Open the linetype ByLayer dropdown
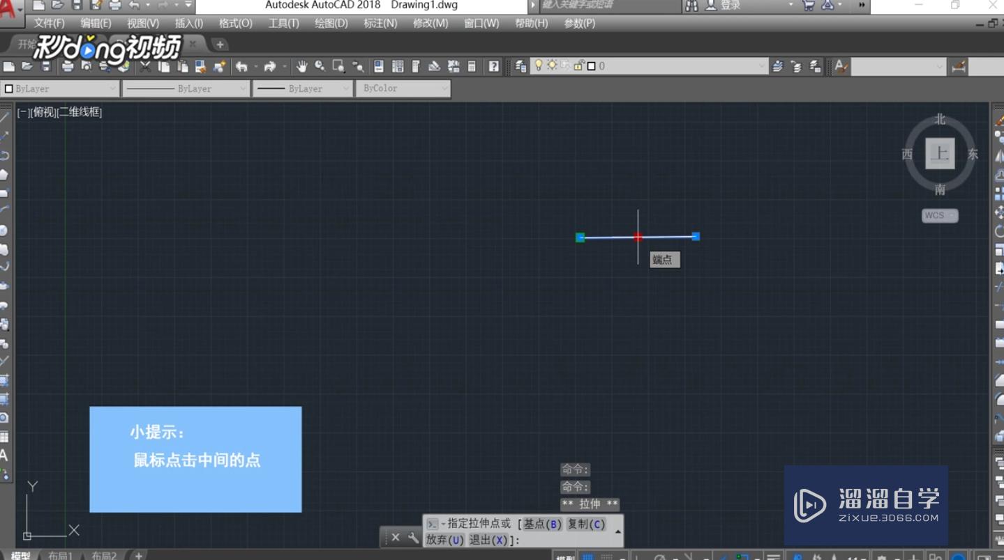Image resolution: width=1004 pixels, height=560 pixels. coord(186,88)
